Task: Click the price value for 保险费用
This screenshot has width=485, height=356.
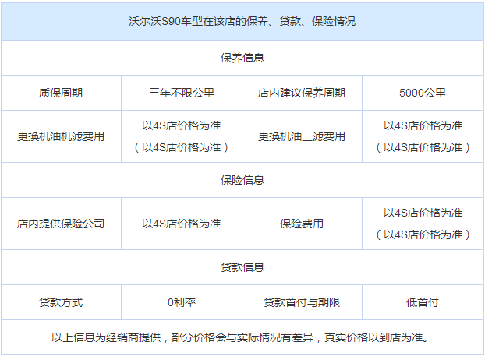Action: point(423,224)
